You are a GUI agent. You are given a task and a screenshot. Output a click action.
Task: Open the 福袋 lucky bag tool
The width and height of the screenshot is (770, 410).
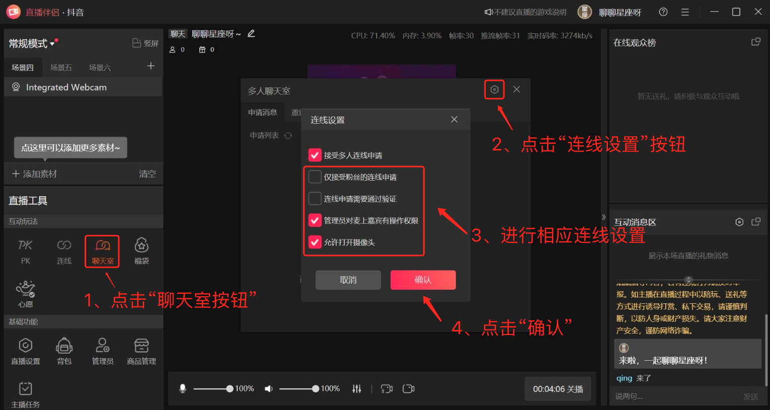coord(141,251)
